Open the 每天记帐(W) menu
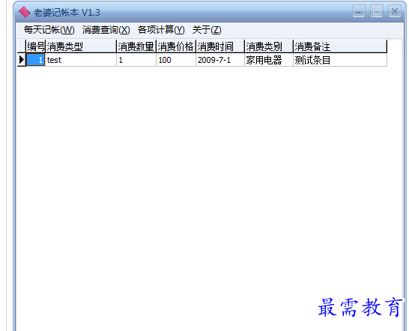Viewport: 409px width, 331px height. click(x=49, y=30)
